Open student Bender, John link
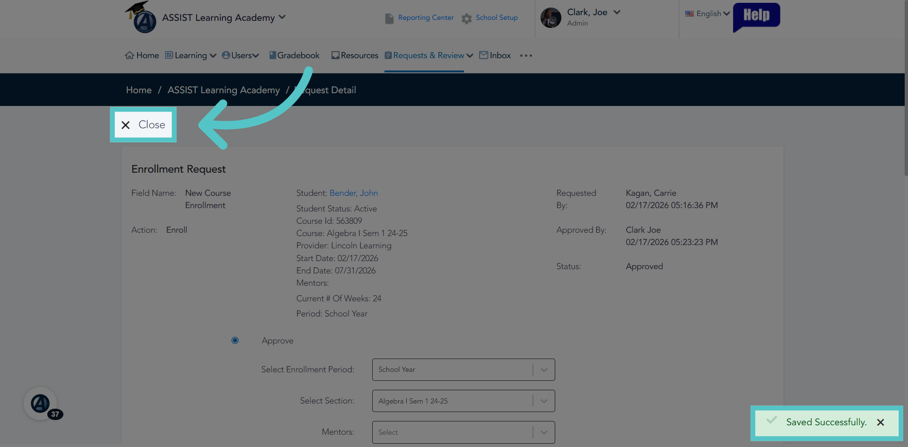 354,193
